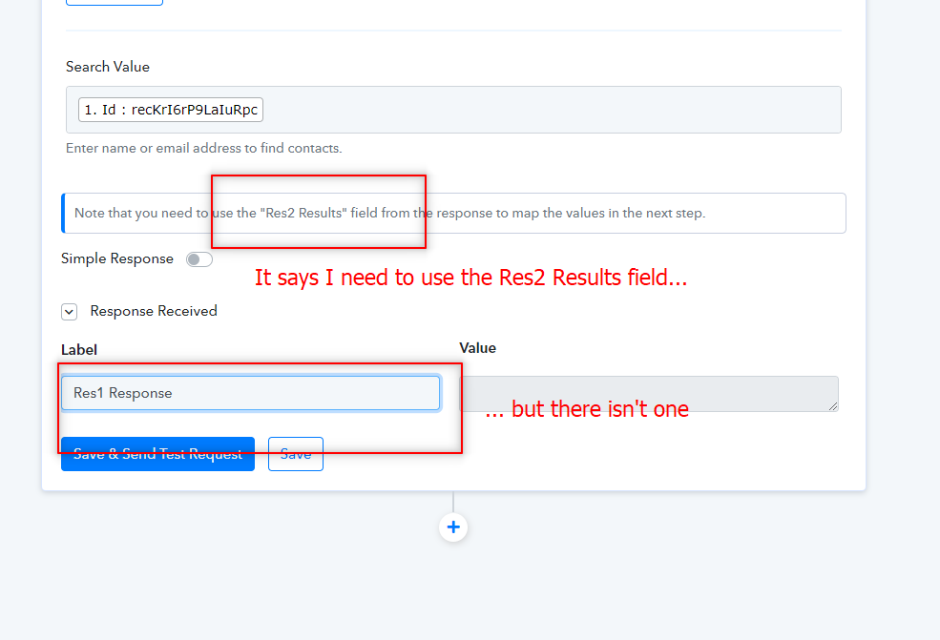Click the Save button
Image resolution: width=940 pixels, height=640 pixels.
coord(296,454)
